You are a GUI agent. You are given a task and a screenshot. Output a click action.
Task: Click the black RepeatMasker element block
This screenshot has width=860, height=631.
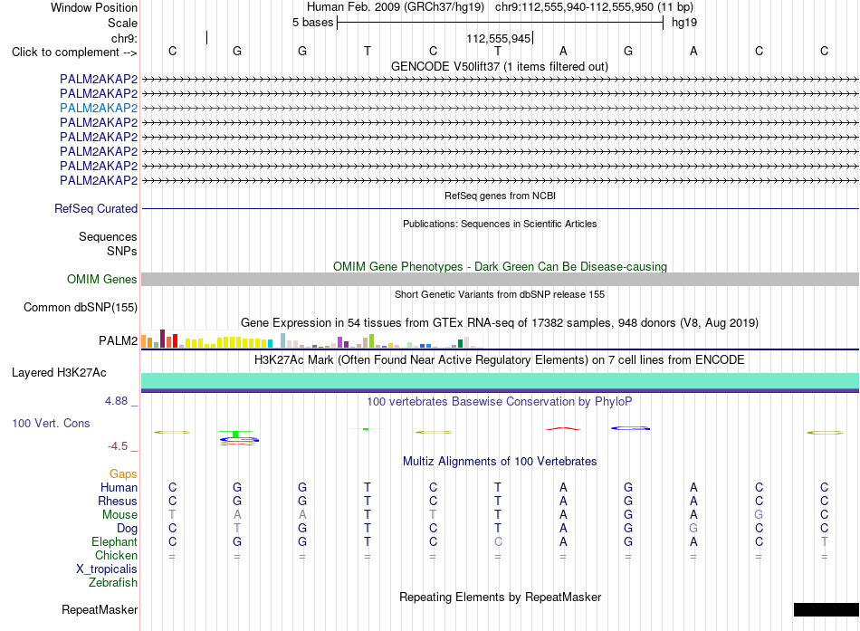(x=826, y=609)
